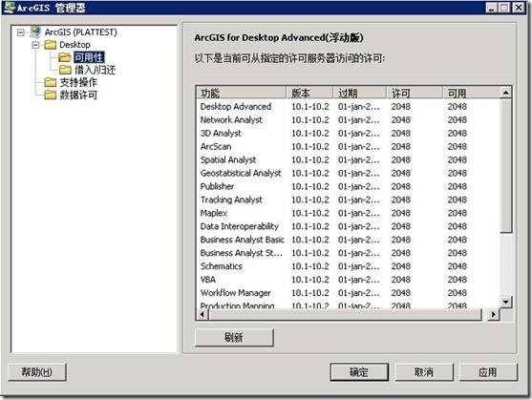Image resolution: width=532 pixels, height=400 pixels.
Task: Click the ArcGIS computer icon in tree
Action: point(35,32)
